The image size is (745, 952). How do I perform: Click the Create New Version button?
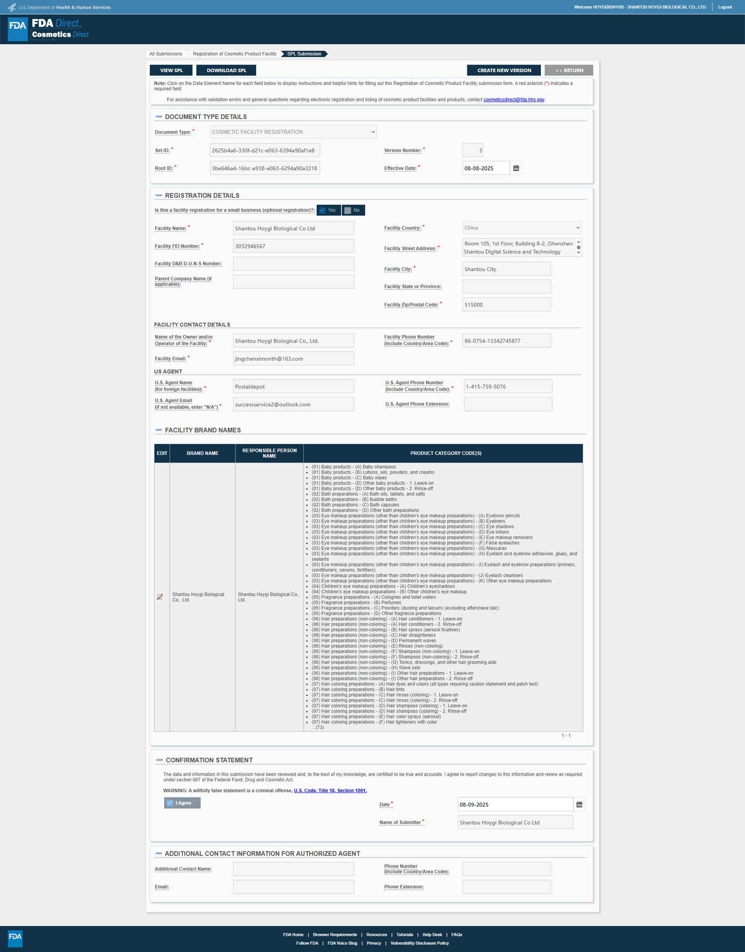tap(504, 70)
